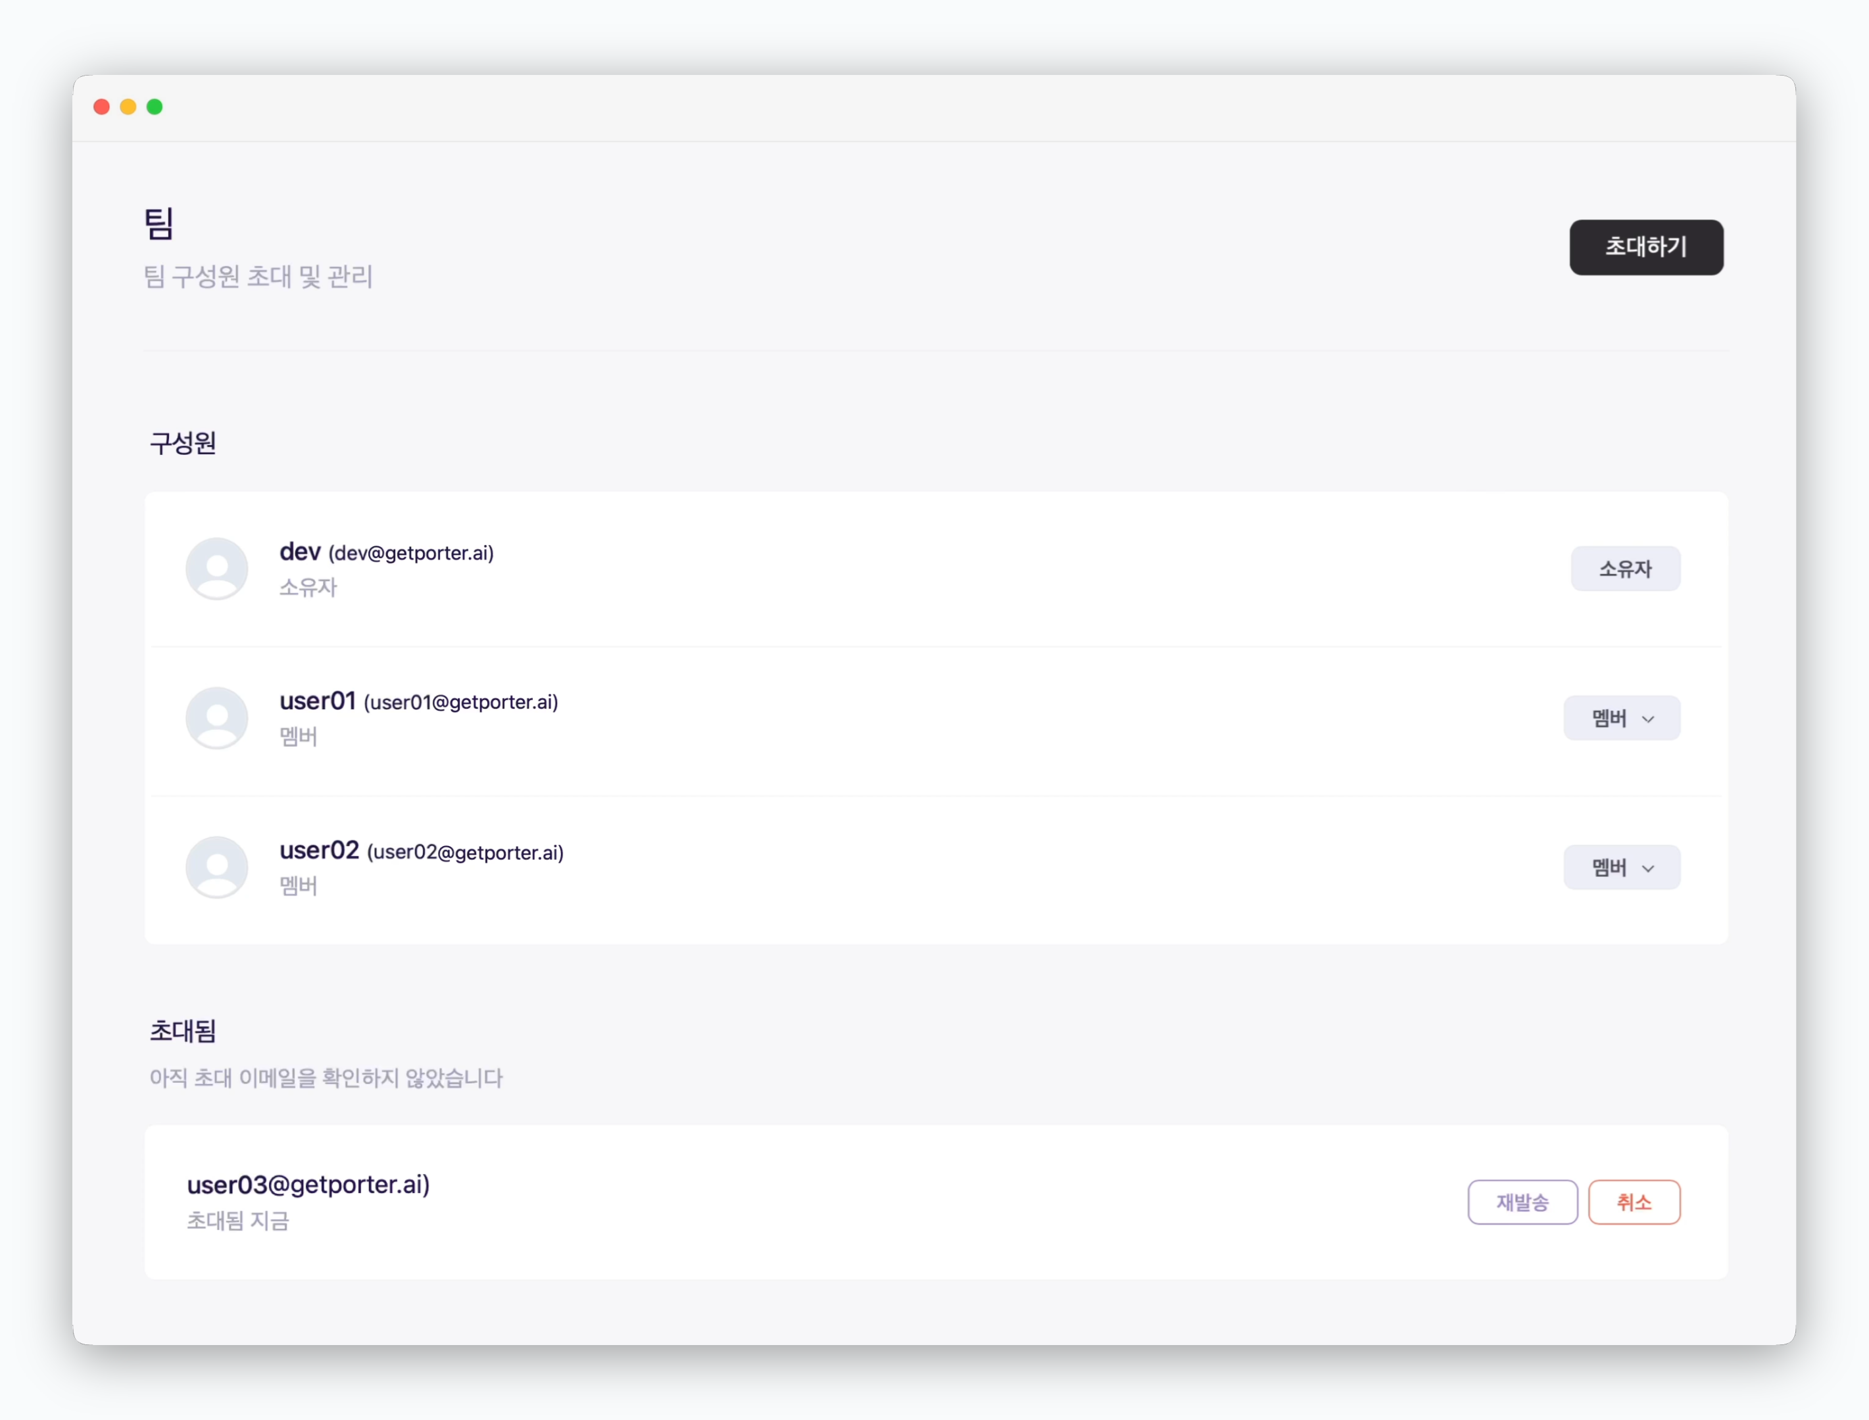Open user01's 멤버 role dropdown

(x=1621, y=719)
